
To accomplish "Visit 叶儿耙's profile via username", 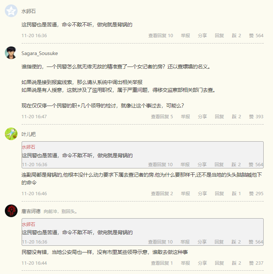I will 29,134.
